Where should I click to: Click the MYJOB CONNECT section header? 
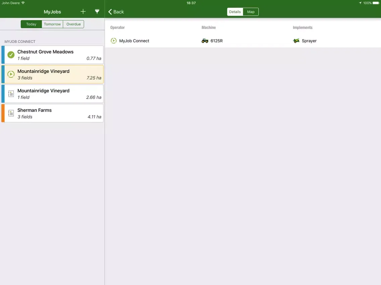20,41
